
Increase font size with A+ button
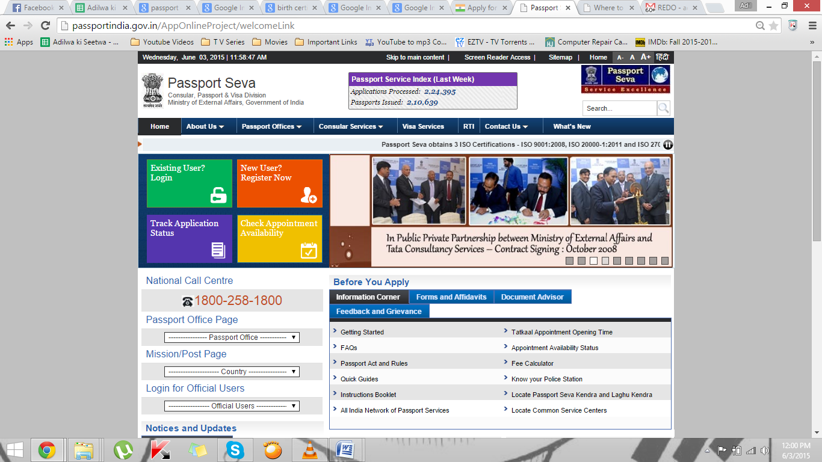(646, 57)
